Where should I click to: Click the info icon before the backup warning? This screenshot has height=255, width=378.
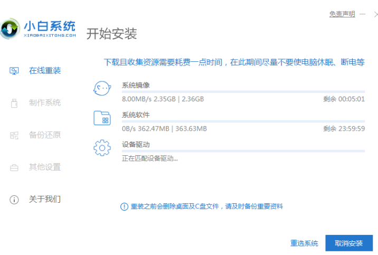[124, 206]
